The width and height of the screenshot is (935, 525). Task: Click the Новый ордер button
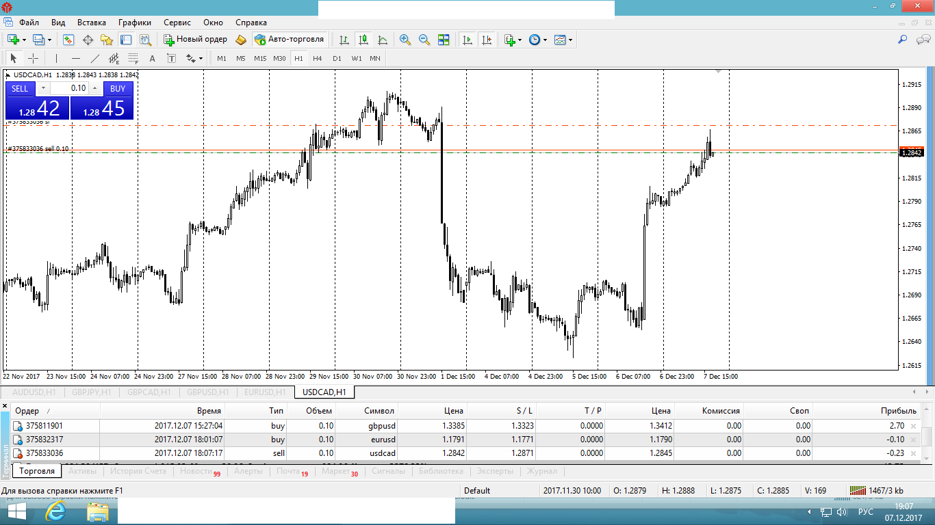(x=195, y=40)
